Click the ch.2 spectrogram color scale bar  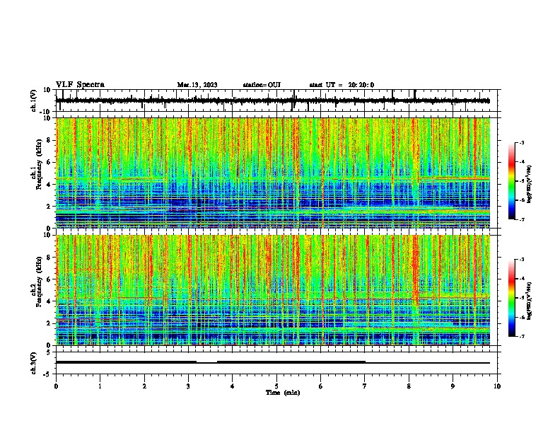pyautogui.click(x=512, y=298)
